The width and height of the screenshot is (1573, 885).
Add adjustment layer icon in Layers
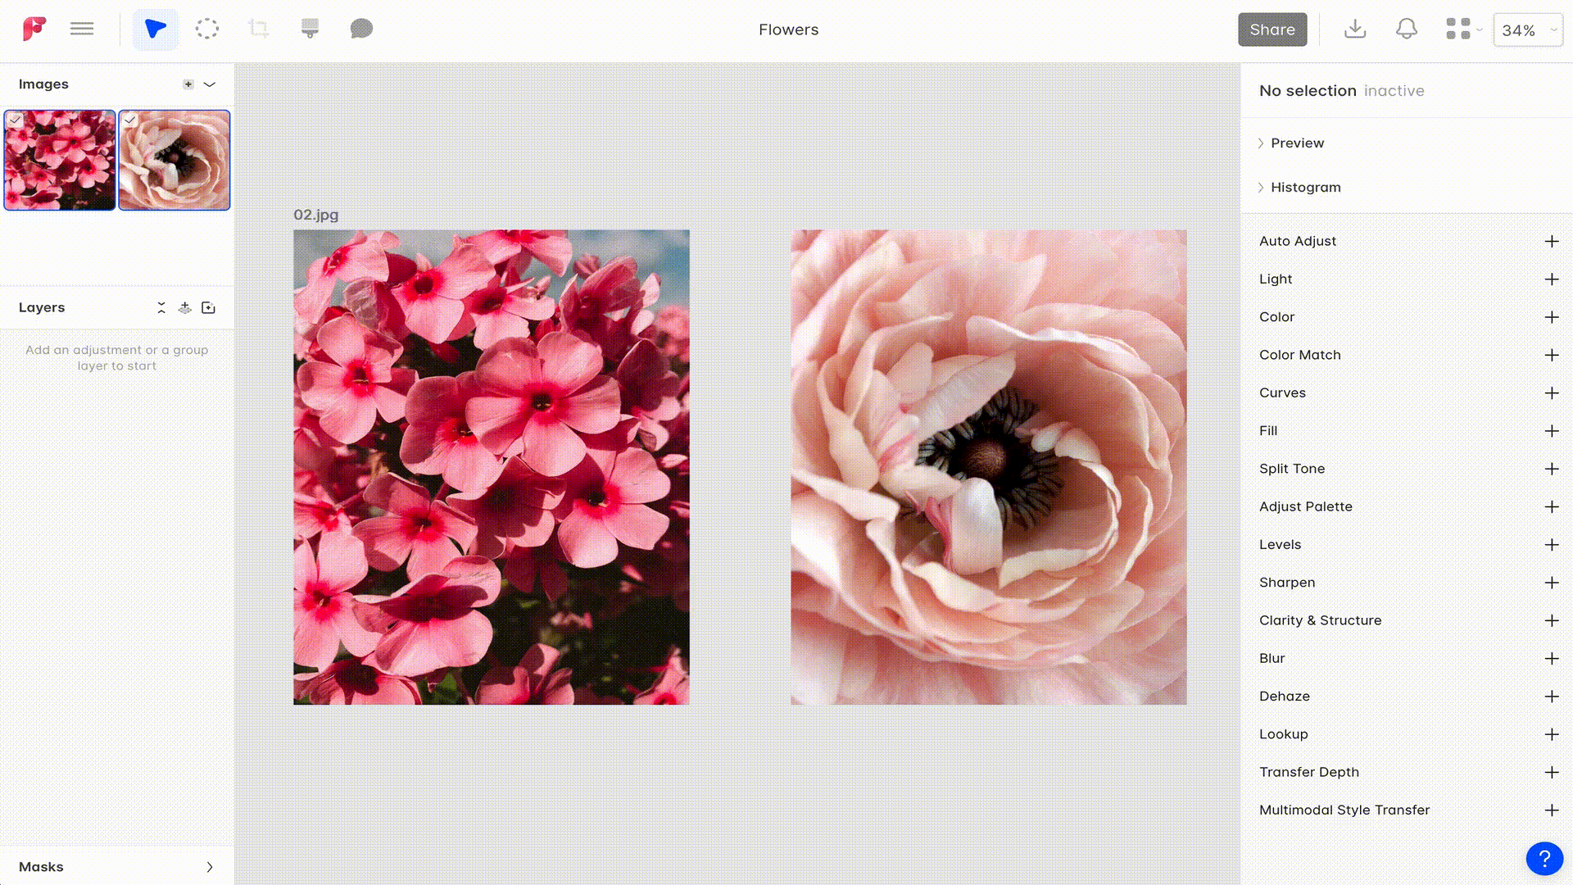coord(185,307)
